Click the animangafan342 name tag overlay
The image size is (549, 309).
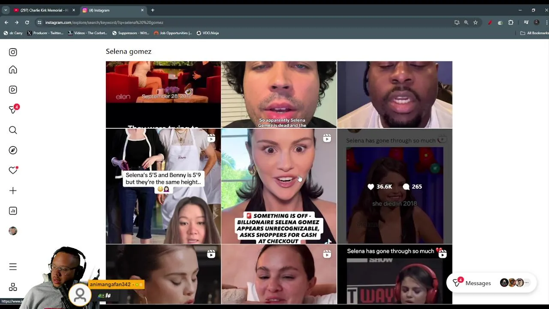116,285
